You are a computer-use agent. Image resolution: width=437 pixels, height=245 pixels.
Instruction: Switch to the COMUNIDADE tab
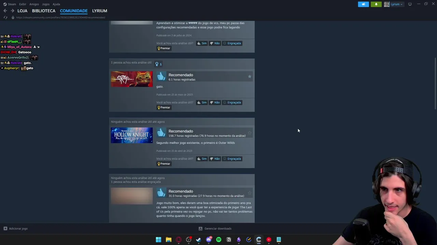(74, 11)
